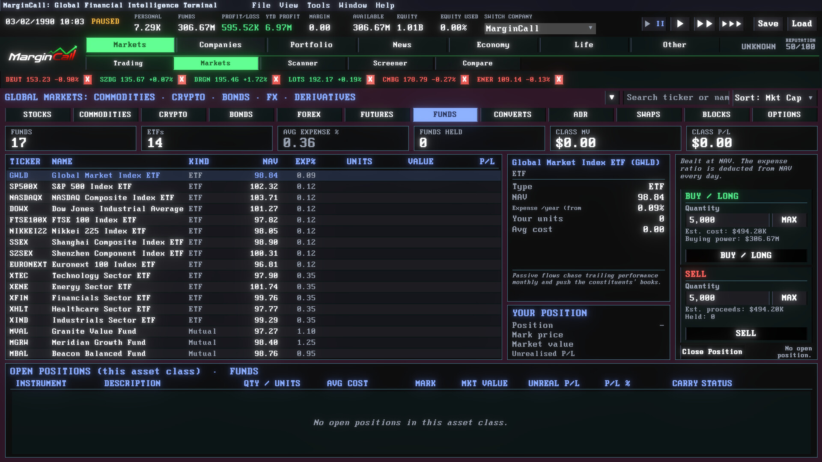Switch to the Life main tab
The height and width of the screenshot is (462, 822).
[x=584, y=45]
